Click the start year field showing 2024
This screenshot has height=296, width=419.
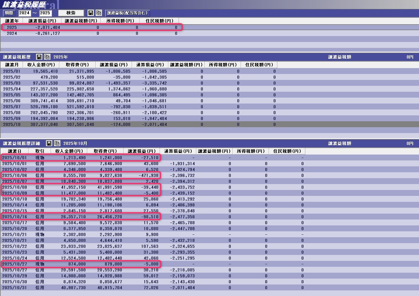click(x=24, y=13)
